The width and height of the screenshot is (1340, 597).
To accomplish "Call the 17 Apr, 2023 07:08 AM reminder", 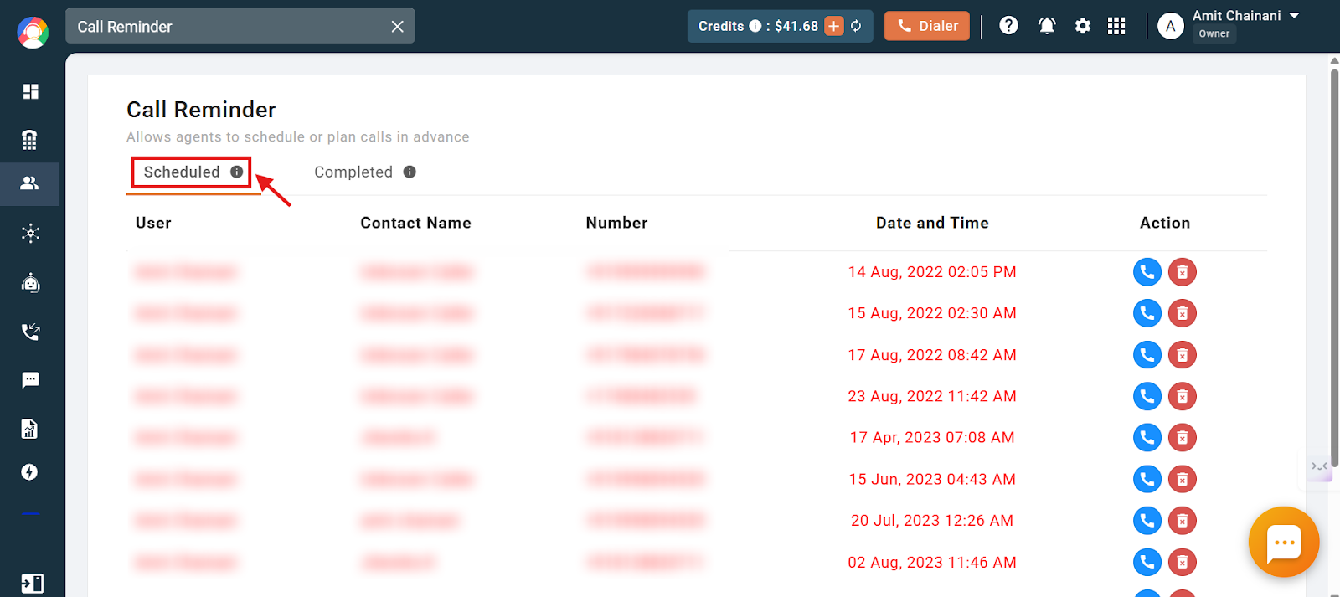I will (1147, 437).
